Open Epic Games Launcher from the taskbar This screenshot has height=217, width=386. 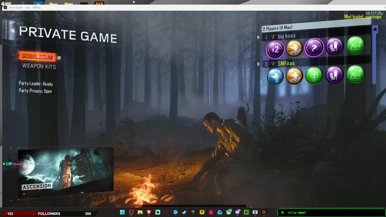coord(193,212)
